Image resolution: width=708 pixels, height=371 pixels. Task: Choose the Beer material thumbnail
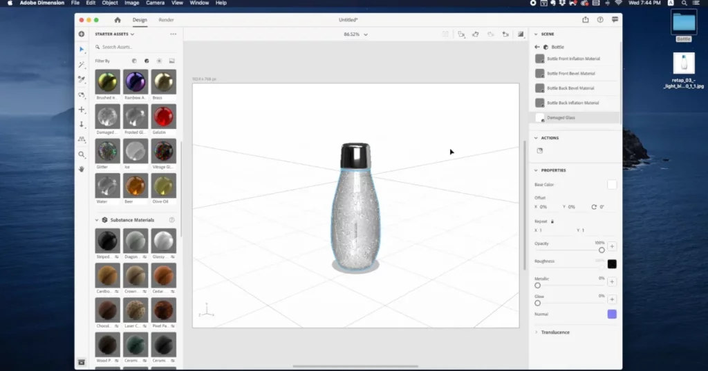136,186
